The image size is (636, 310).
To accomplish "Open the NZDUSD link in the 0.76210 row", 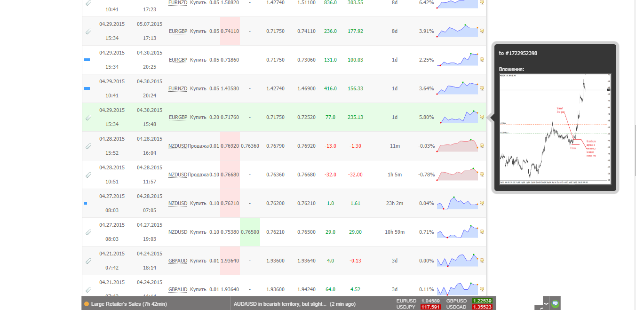I will click(x=178, y=203).
